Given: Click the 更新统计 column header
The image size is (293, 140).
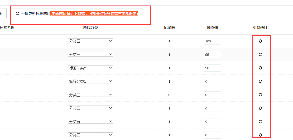Looking at the screenshot, I should [x=260, y=28].
